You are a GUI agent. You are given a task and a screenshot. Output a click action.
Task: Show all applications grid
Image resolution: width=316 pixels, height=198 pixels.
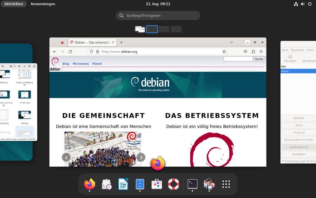coord(226,184)
